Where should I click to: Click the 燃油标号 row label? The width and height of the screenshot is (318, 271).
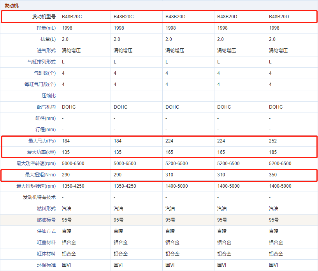pyautogui.click(x=46, y=220)
